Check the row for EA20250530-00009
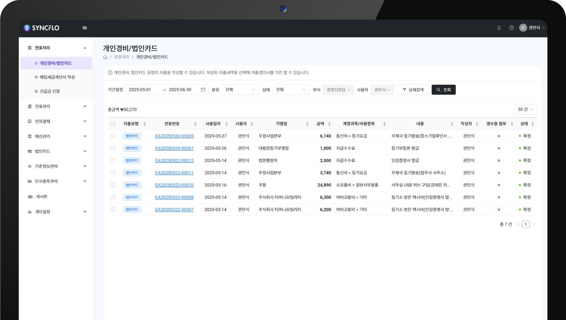The width and height of the screenshot is (566, 320). pos(113,136)
